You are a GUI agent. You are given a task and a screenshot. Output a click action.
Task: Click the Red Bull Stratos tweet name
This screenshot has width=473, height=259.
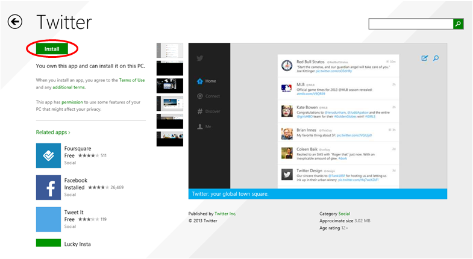[x=310, y=61]
